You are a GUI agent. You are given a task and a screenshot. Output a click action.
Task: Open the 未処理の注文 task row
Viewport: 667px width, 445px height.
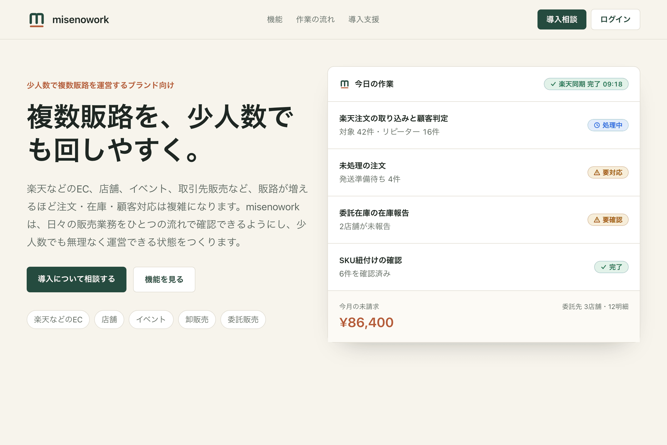coord(484,172)
